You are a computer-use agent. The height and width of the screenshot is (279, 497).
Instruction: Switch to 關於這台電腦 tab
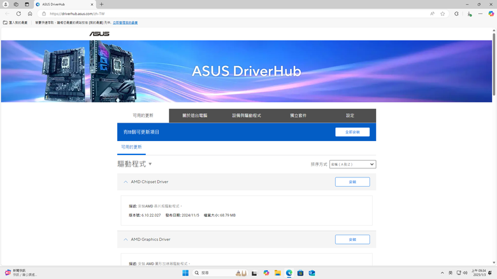pyautogui.click(x=194, y=116)
